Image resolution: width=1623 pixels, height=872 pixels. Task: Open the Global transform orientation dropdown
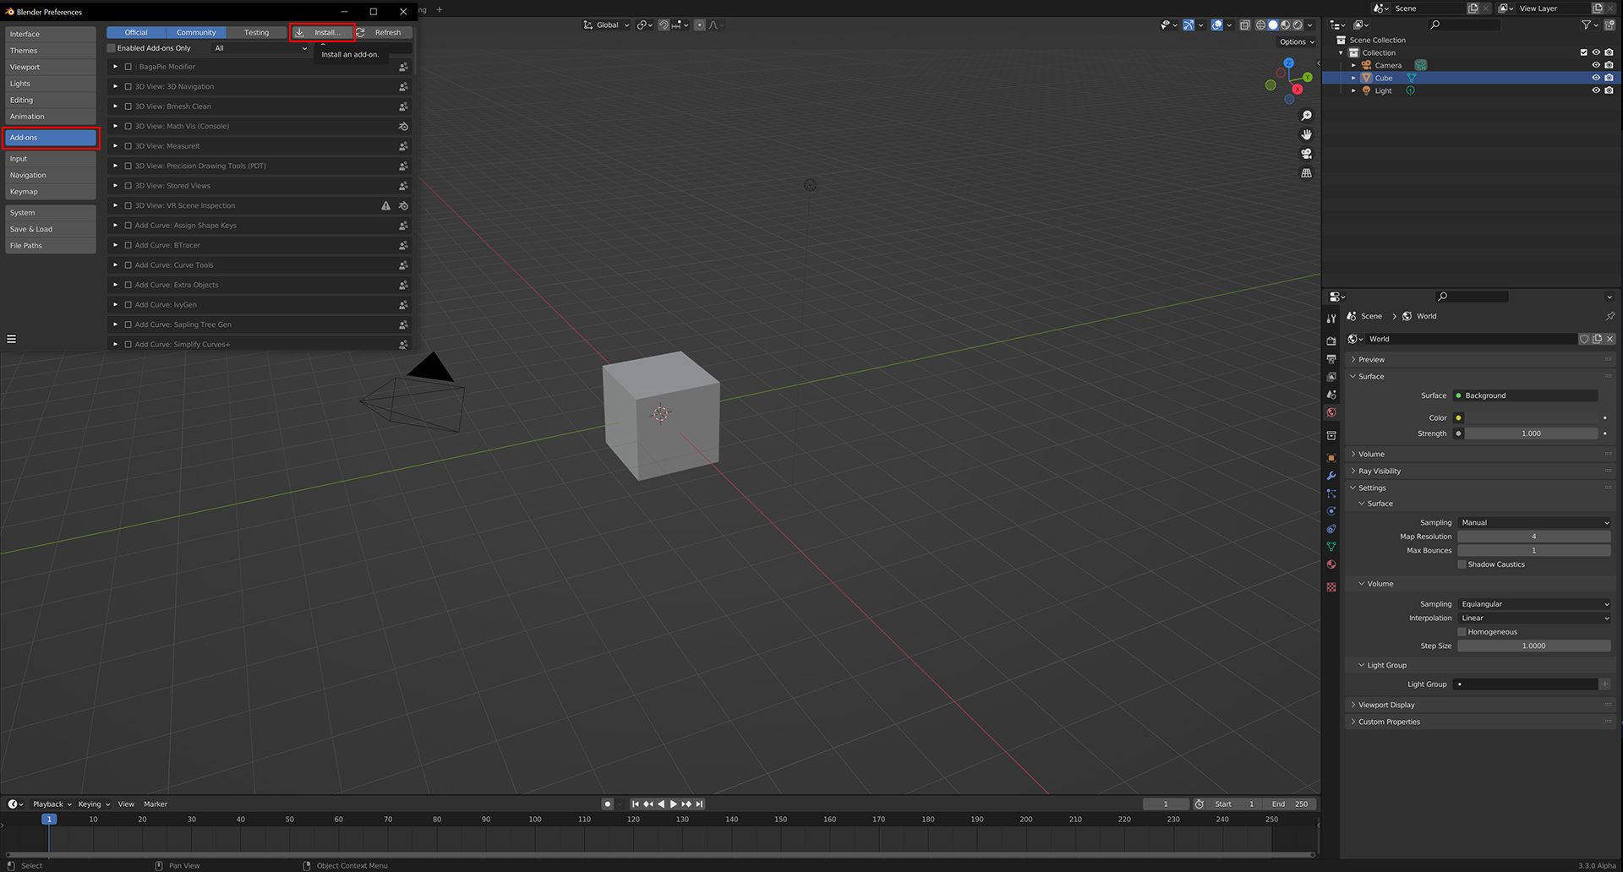(x=607, y=25)
